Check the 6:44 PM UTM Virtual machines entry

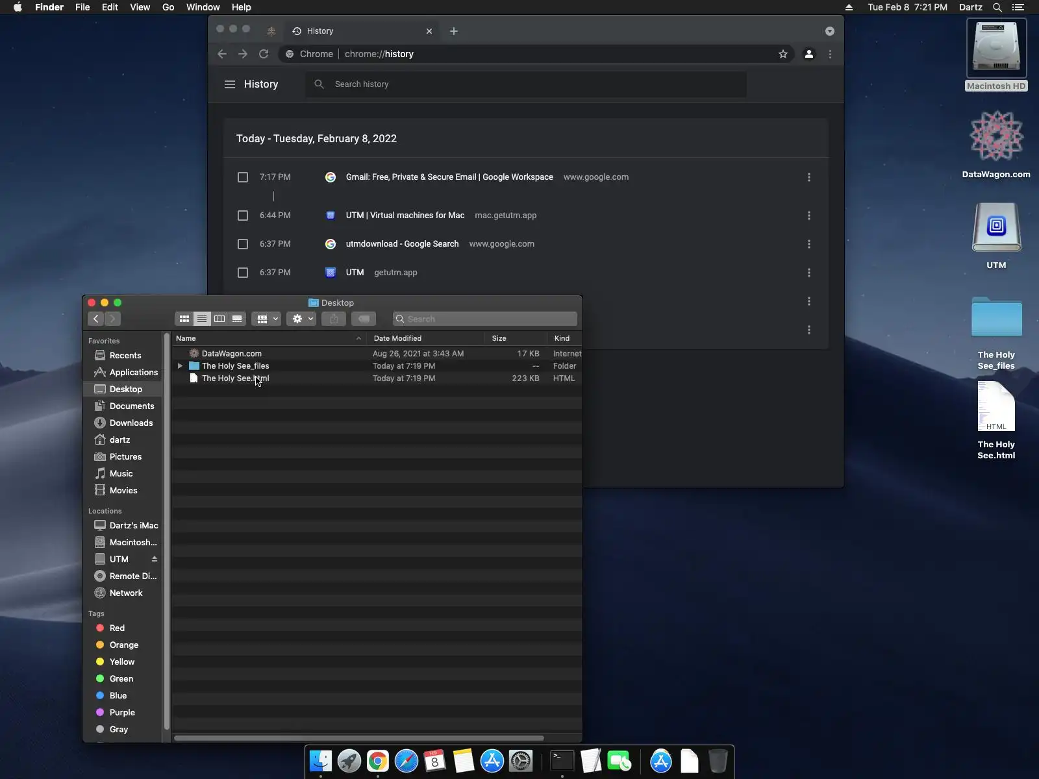243,216
